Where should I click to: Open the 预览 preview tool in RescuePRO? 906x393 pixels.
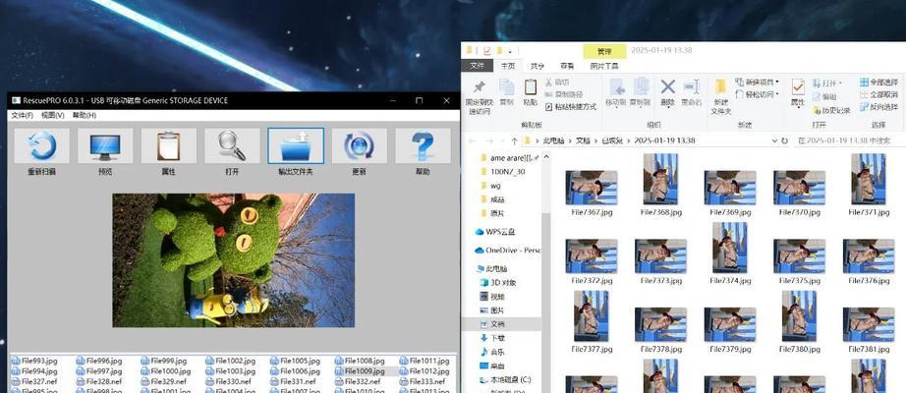coord(105,145)
